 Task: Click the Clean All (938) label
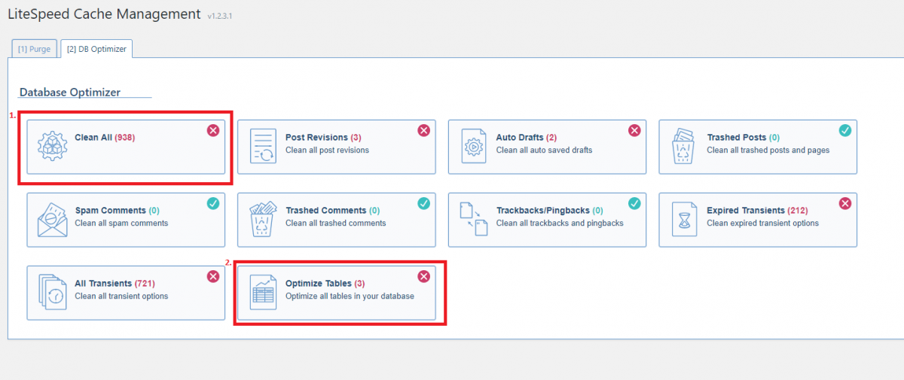pos(105,138)
